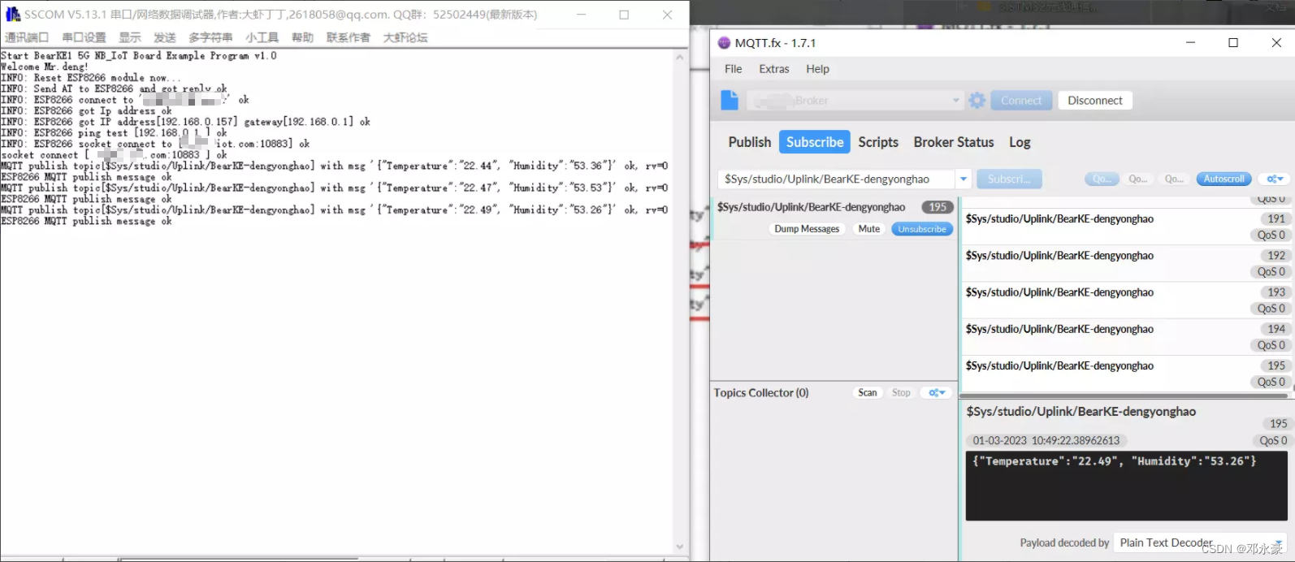The image size is (1295, 562).
Task: Maximize the SSCOM window
Action: [x=624, y=15]
